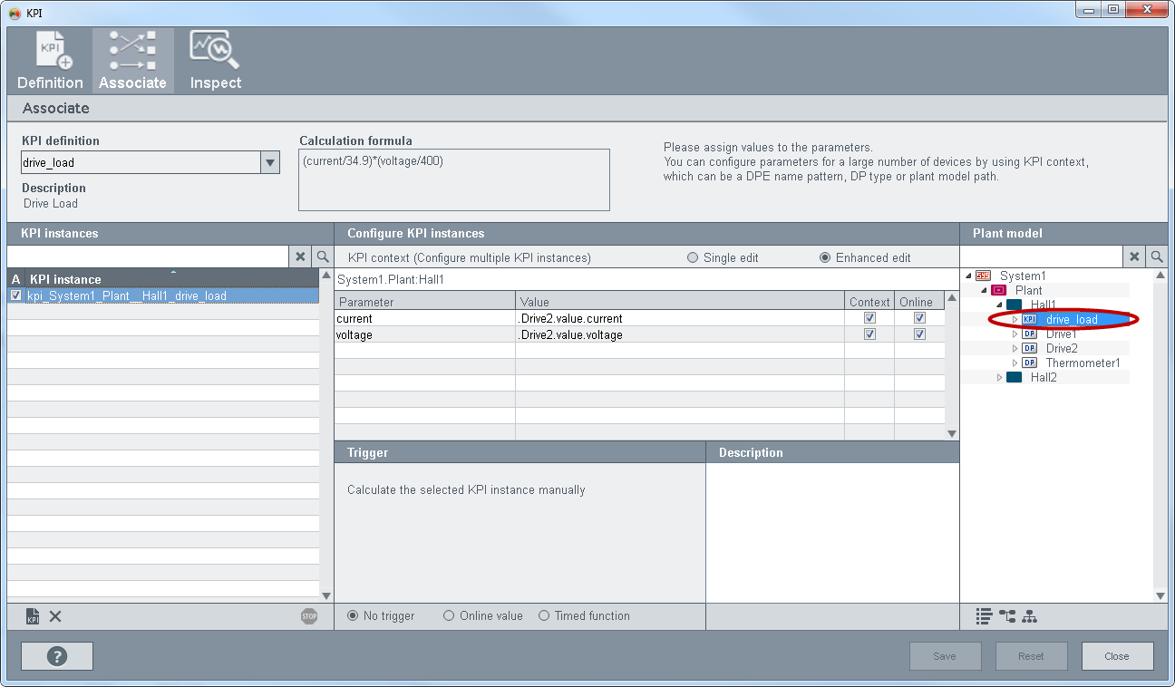The image size is (1175, 687).
Task: Show plant model as list view
Action: (984, 616)
